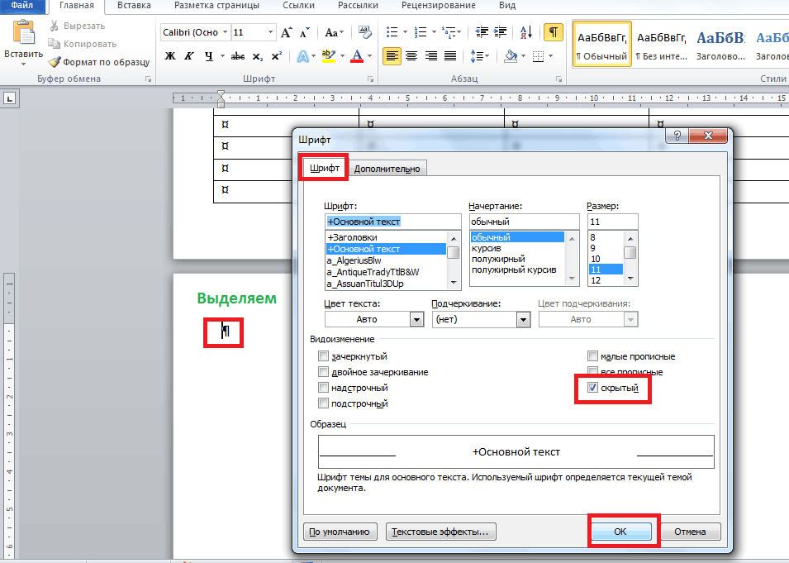The width and height of the screenshot is (789, 563).
Task: Open Текстовые эффекты… button
Action: click(x=440, y=532)
